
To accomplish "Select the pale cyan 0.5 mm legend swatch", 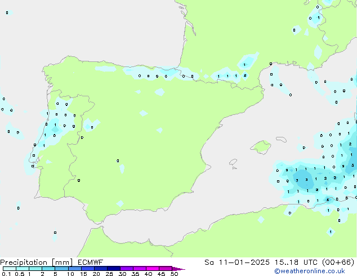I will tap(23, 269).
